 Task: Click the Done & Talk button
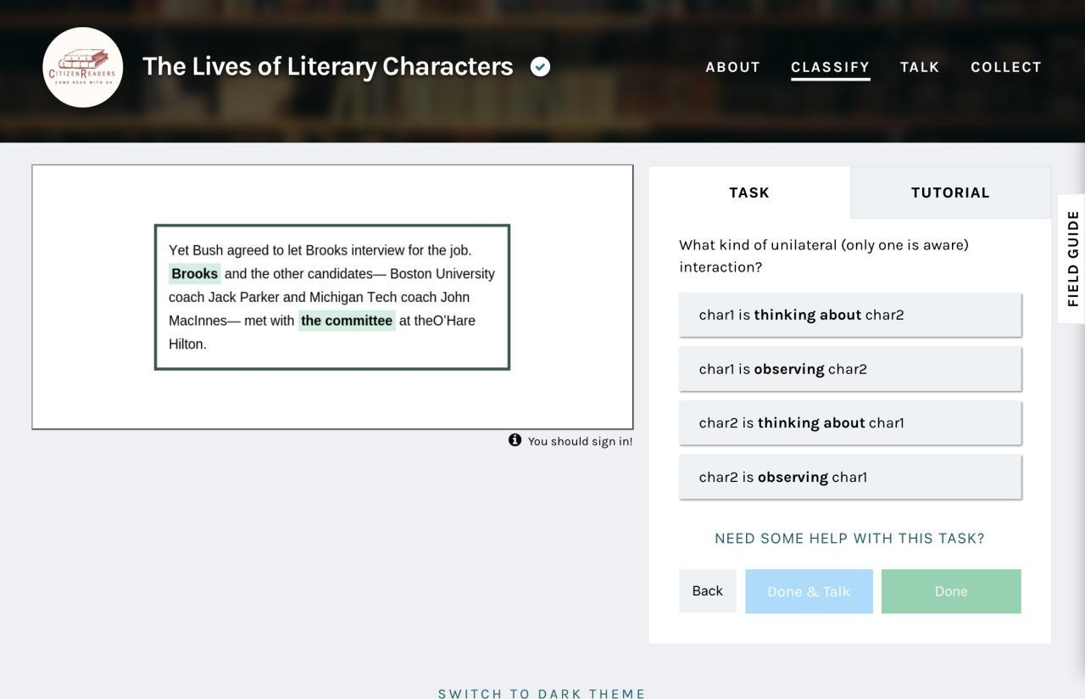pos(809,591)
